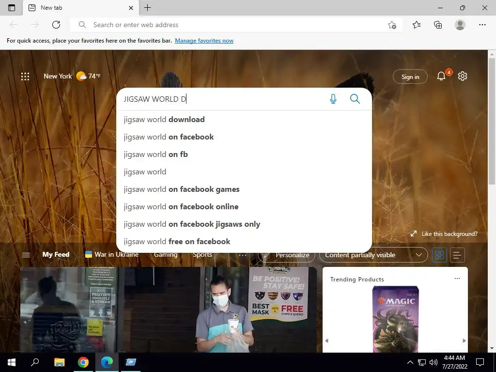Open the network status tray icon

(422, 362)
